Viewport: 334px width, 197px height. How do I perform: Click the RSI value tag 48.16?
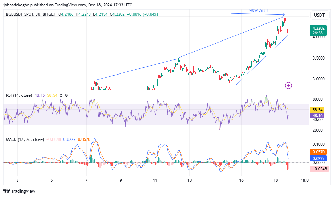pos(317,116)
